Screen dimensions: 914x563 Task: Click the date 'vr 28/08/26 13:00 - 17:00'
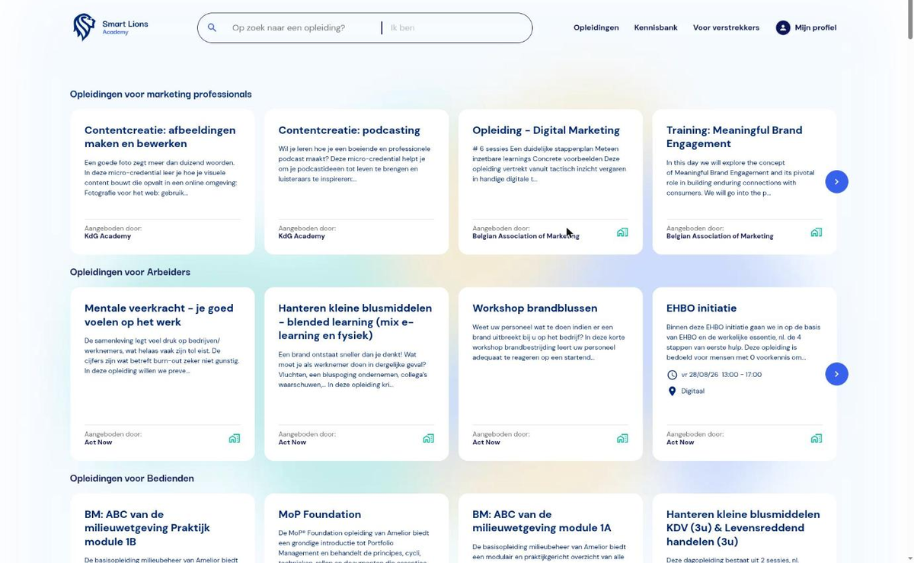[x=721, y=375]
